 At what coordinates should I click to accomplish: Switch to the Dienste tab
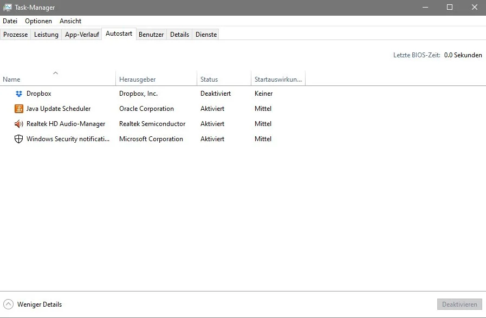[x=206, y=34]
